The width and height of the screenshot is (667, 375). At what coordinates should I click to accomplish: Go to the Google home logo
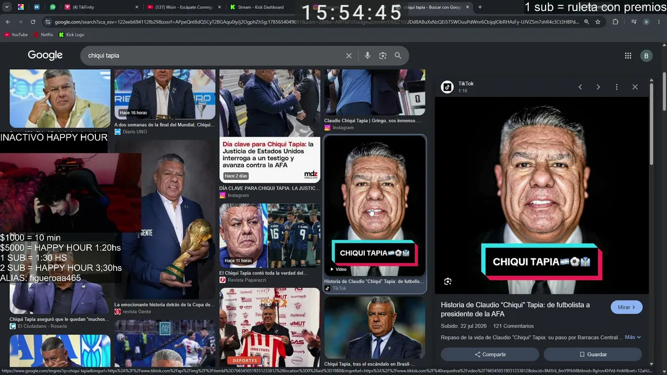(45, 55)
